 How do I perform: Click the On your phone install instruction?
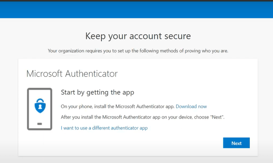(x=118, y=106)
